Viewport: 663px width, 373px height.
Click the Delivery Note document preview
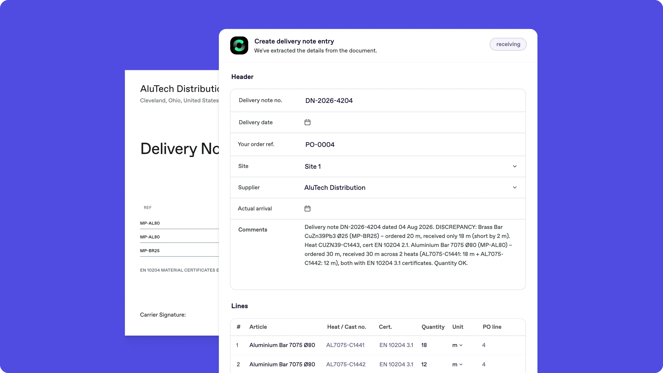pos(172,203)
